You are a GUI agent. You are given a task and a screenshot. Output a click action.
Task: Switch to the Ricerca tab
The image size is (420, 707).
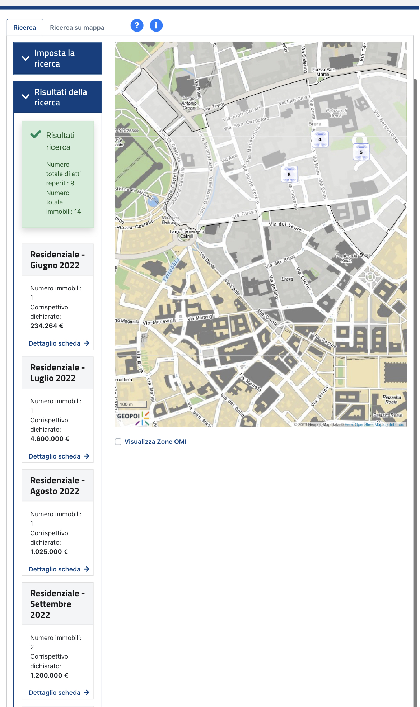point(25,28)
